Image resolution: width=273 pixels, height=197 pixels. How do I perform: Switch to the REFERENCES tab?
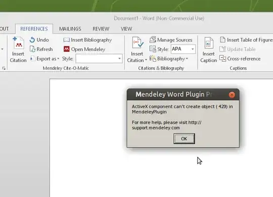coord(34,29)
